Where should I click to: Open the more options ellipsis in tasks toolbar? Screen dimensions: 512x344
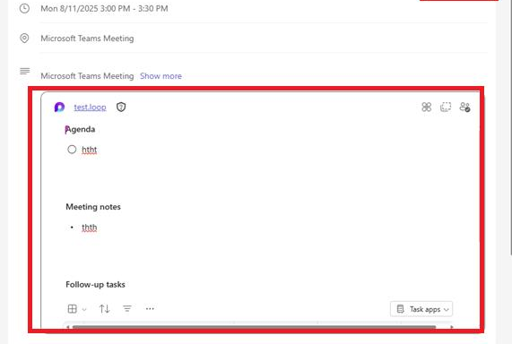point(150,309)
